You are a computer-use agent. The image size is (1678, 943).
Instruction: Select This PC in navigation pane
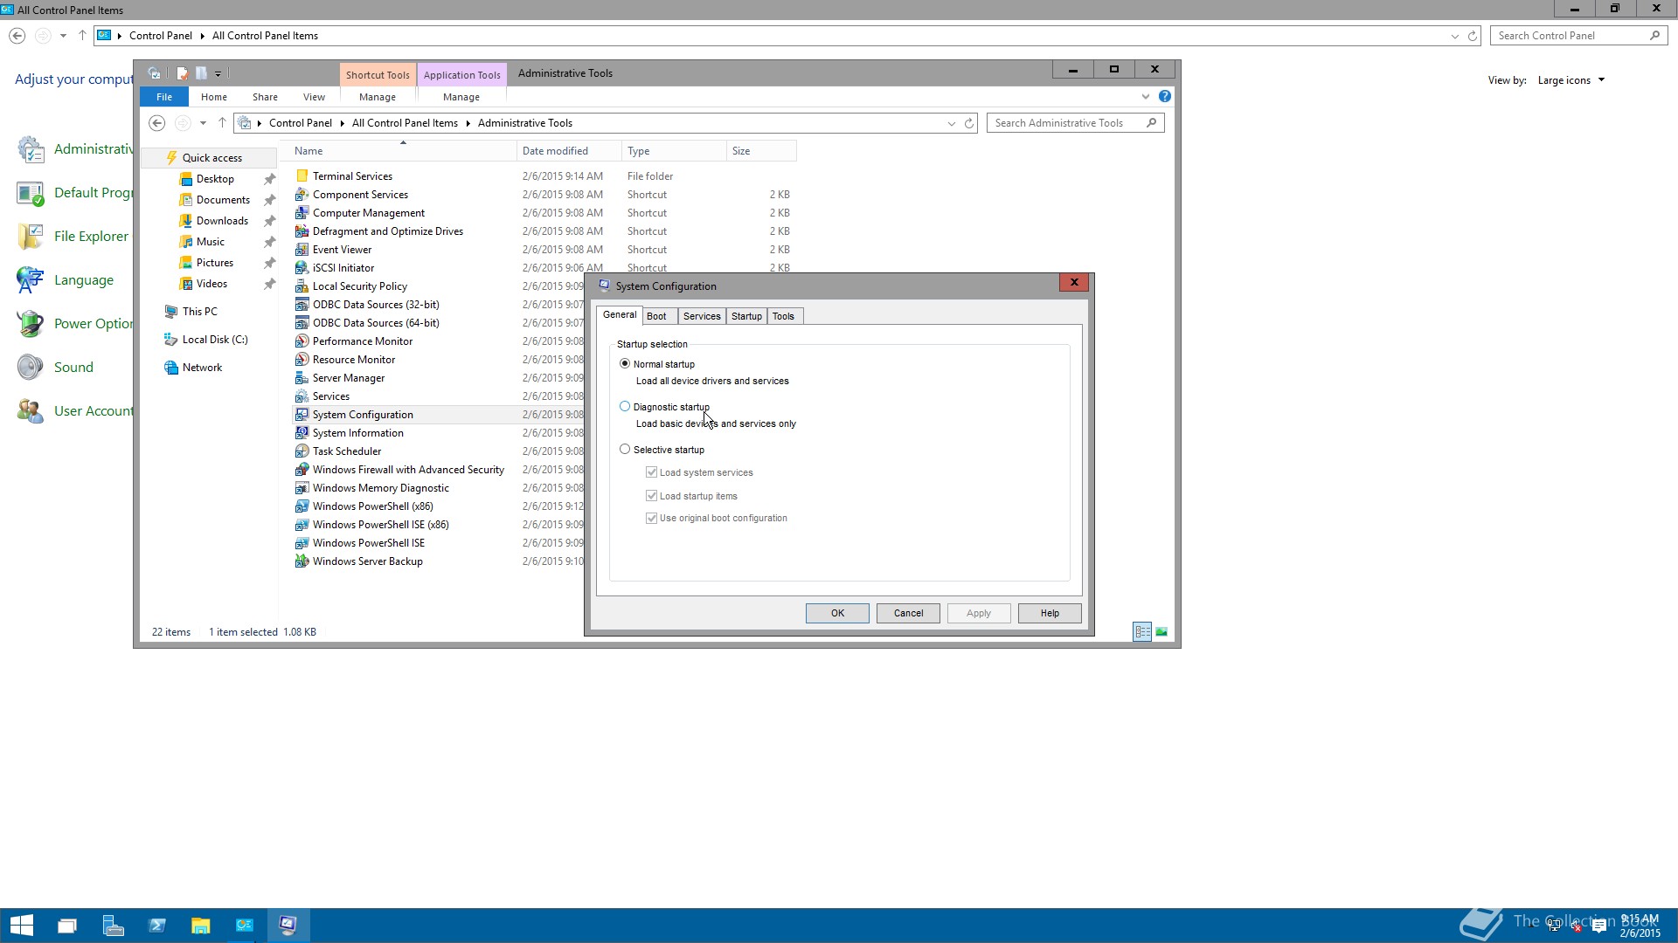pyautogui.click(x=199, y=312)
